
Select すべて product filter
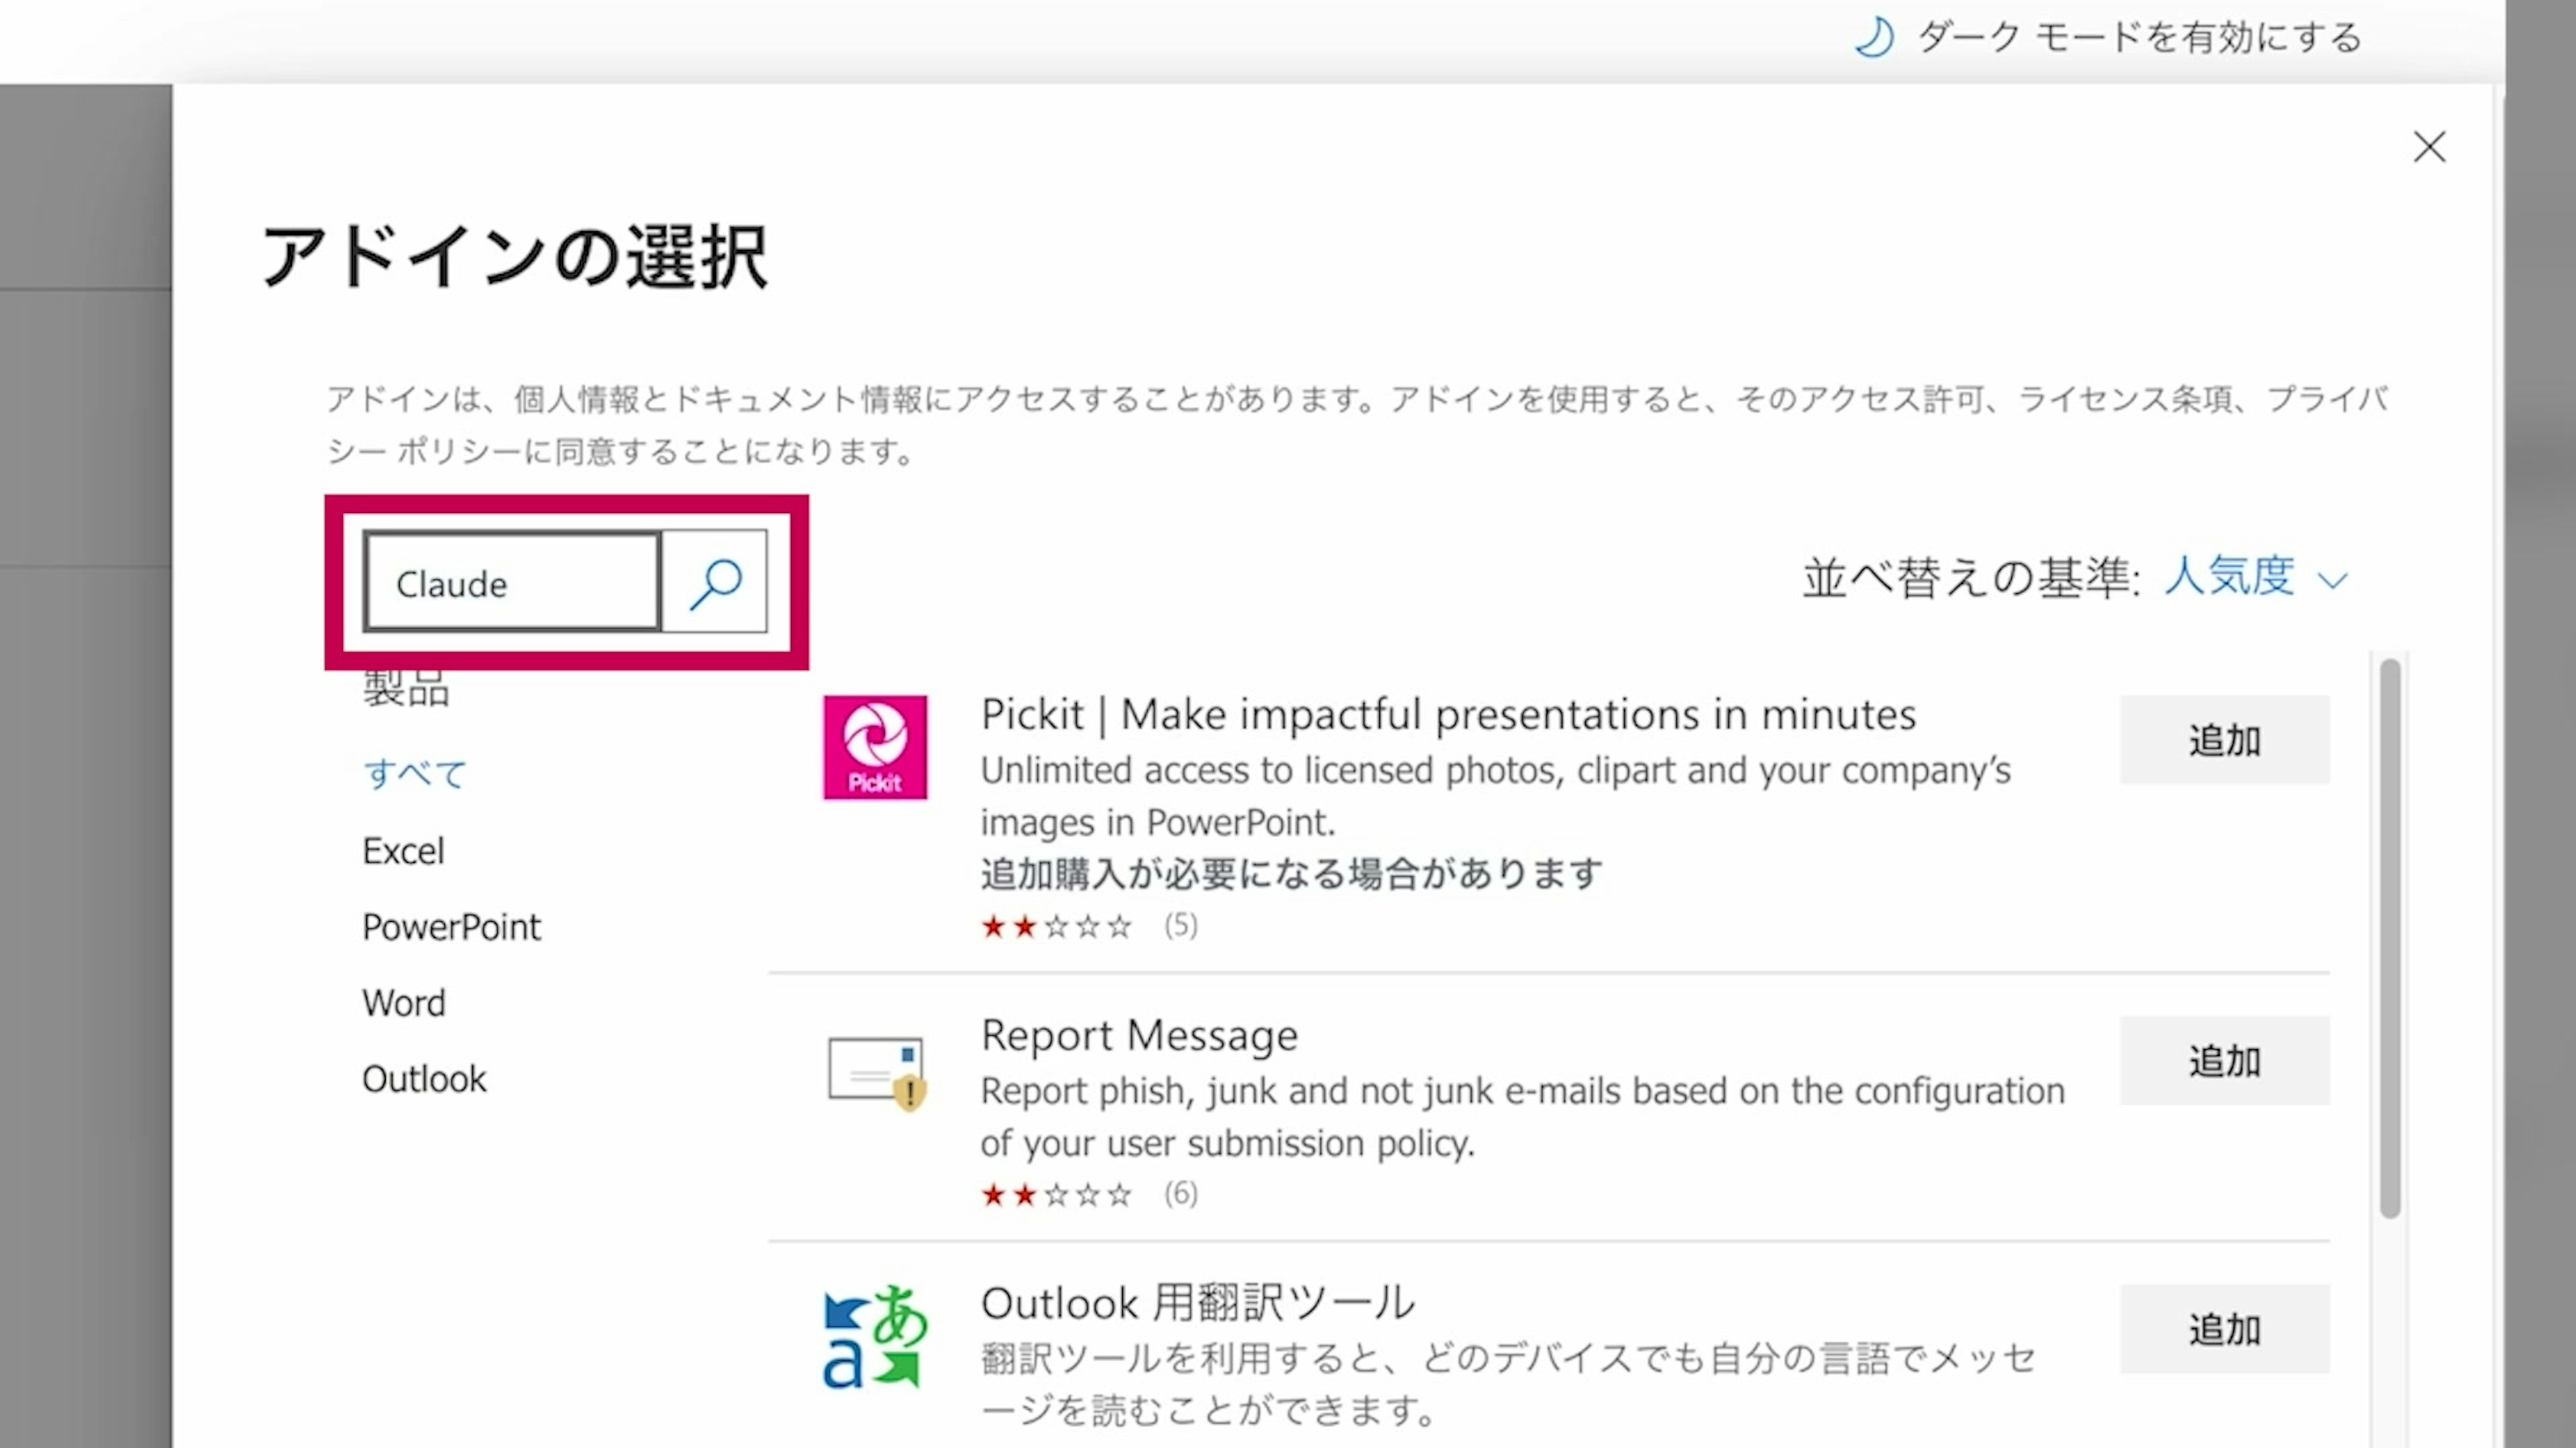[414, 774]
